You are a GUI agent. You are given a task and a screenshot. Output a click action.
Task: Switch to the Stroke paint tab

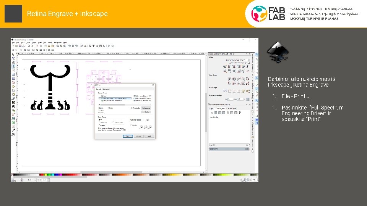[220, 108]
